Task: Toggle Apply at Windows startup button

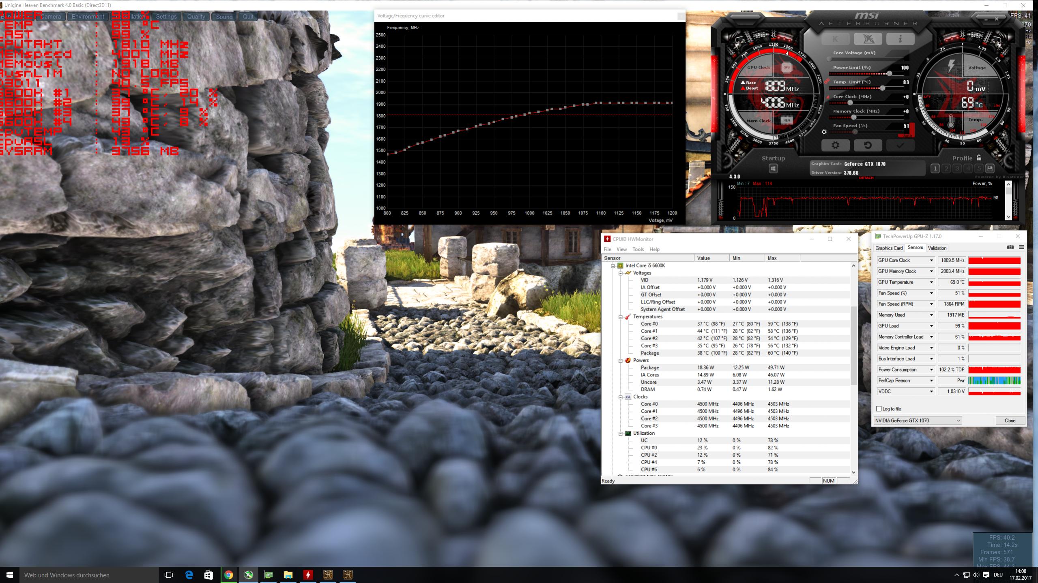Action: [x=773, y=169]
